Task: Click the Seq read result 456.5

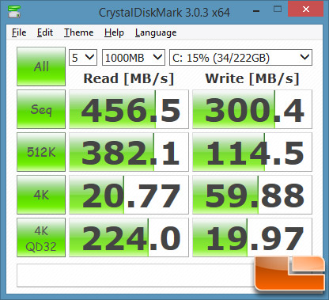Action: click(129, 109)
